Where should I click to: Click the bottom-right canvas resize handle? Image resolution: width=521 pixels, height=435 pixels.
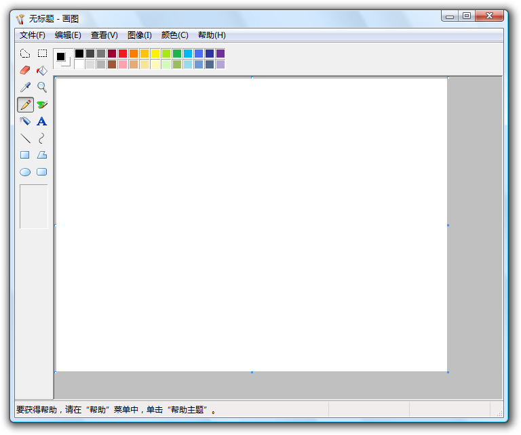tap(448, 372)
